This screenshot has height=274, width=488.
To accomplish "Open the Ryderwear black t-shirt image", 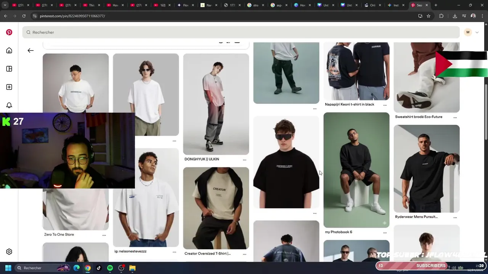I will [x=427, y=169].
